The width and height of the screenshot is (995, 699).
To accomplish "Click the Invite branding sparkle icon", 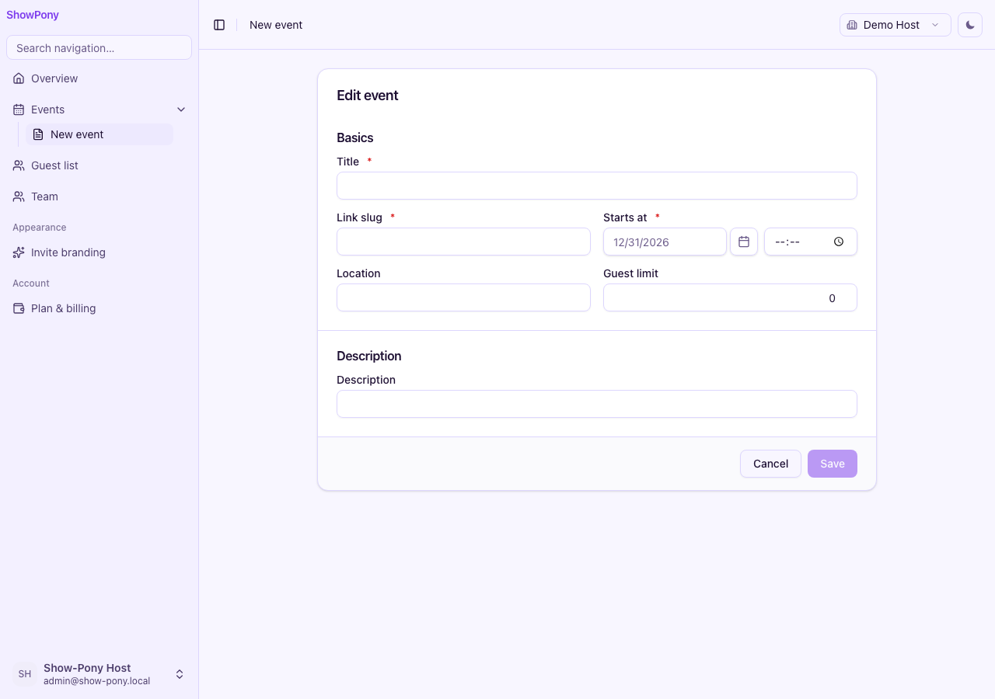I will (19, 252).
